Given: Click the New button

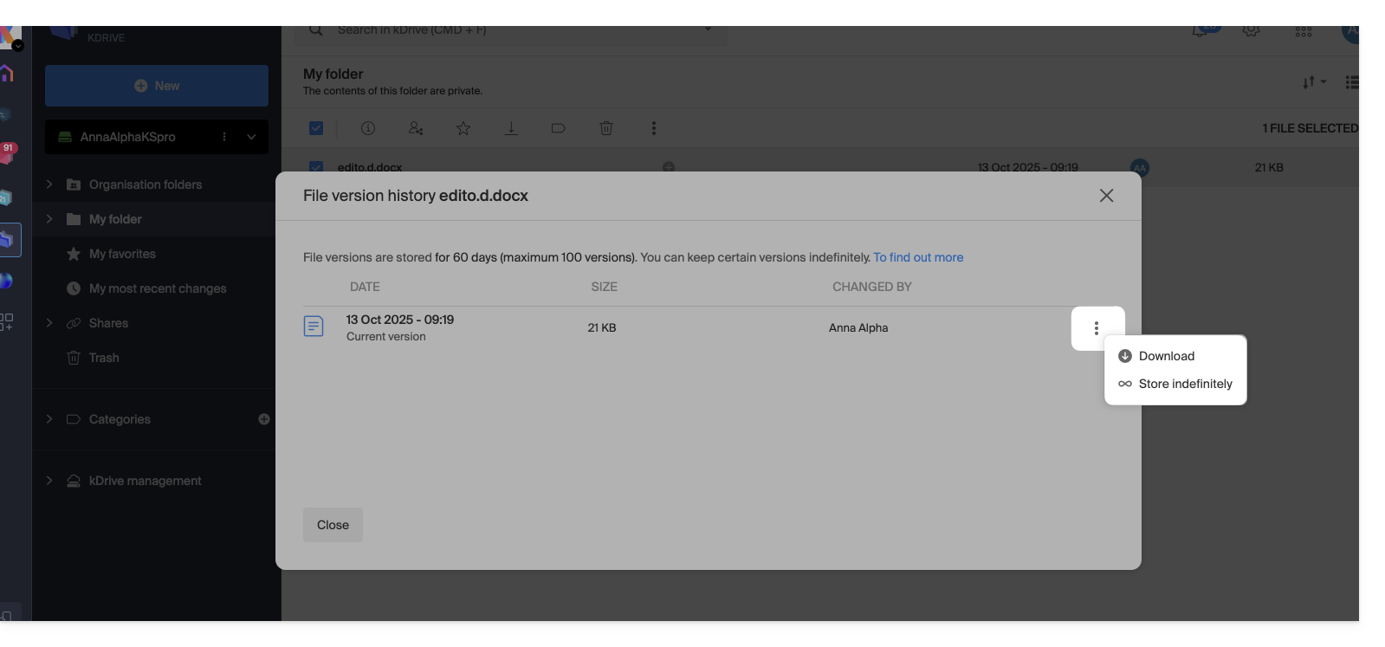Looking at the screenshot, I should point(157,86).
